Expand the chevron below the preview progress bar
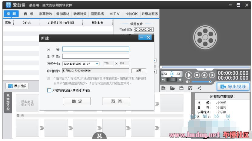The width and height of the screenshot is (252, 141). click(205, 69)
